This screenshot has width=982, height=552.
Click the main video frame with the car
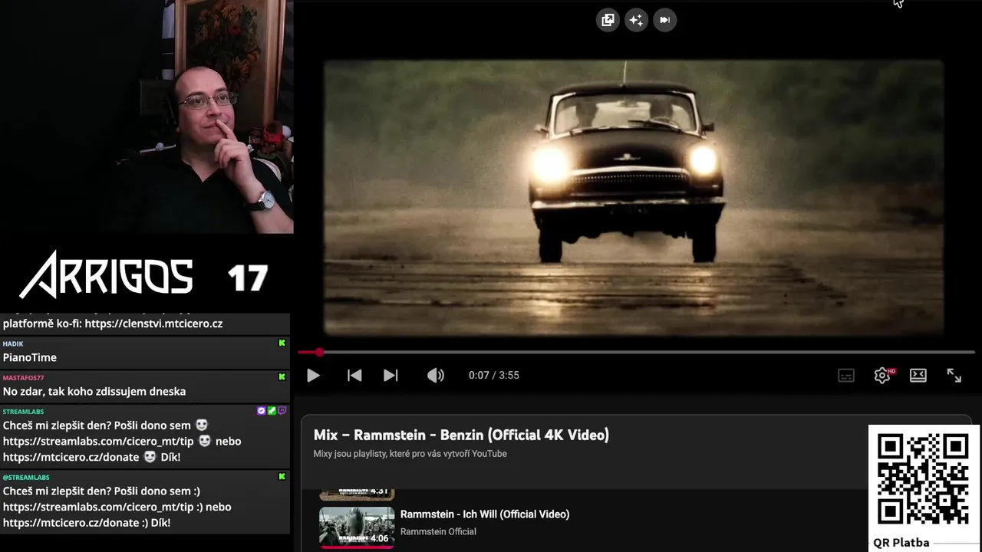[634, 198]
